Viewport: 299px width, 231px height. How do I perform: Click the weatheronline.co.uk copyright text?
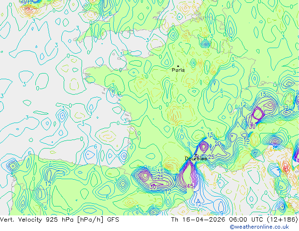tap(259, 227)
